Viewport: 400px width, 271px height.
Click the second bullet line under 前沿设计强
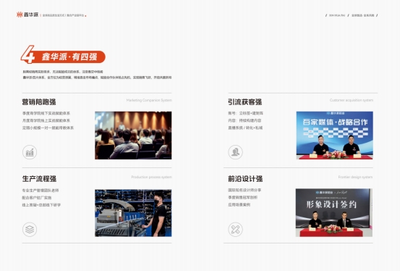point(243,197)
